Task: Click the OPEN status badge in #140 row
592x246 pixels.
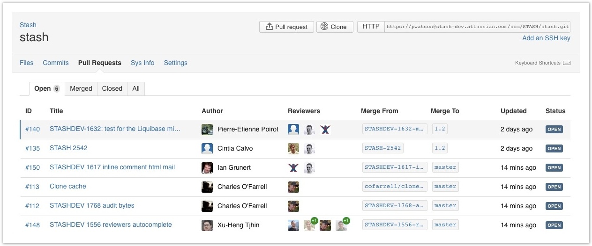Action: point(554,130)
